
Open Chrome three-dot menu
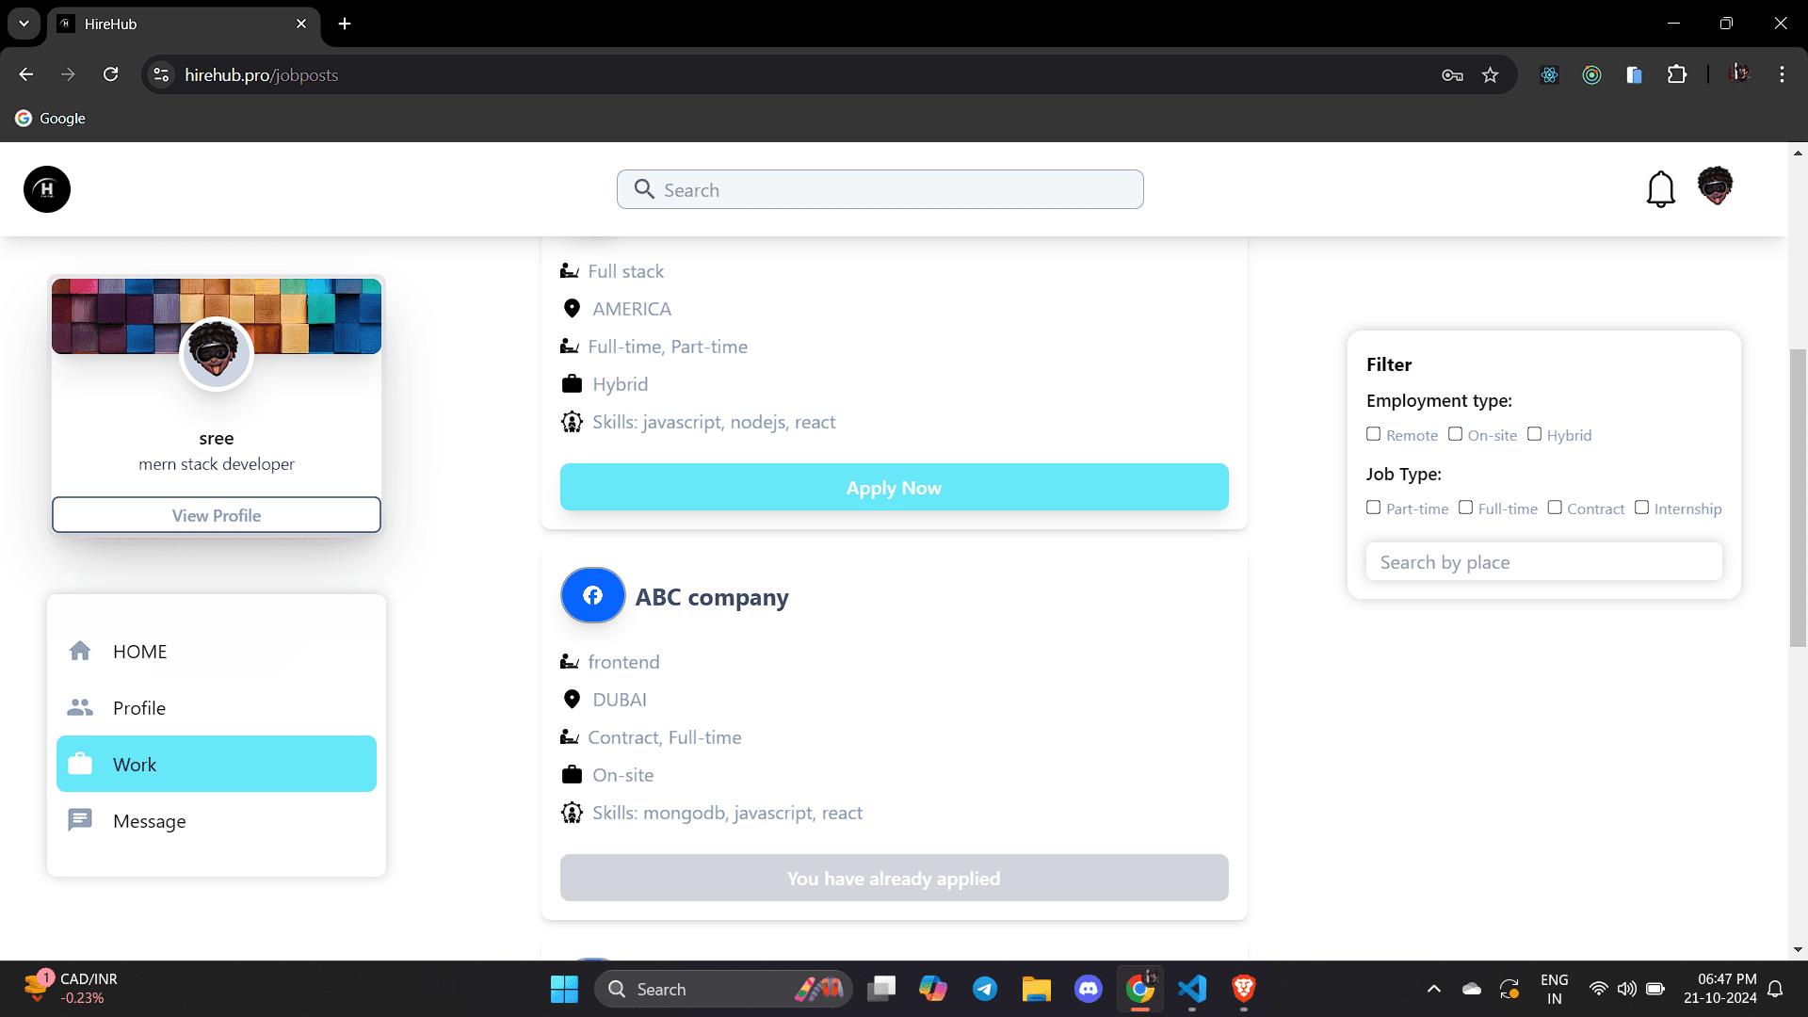[1782, 74]
